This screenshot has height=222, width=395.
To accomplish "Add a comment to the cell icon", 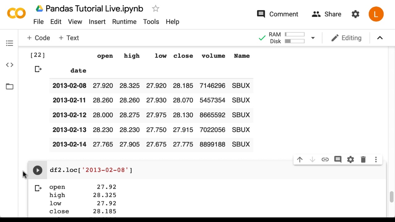I will [x=338, y=159].
